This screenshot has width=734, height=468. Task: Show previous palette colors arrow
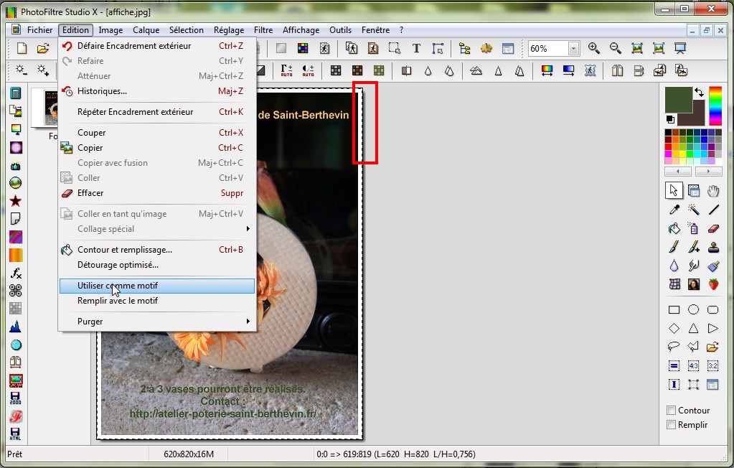pyautogui.click(x=678, y=172)
